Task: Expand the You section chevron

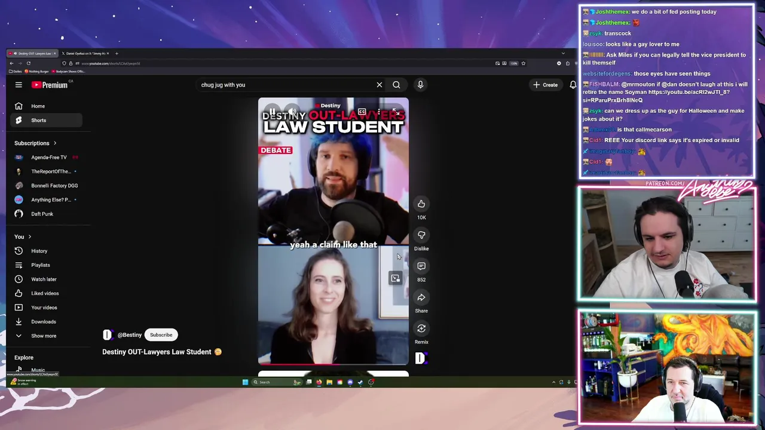Action: (x=29, y=237)
